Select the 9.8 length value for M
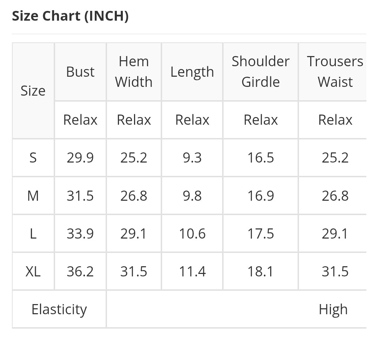This screenshot has height=337, width=379. click(192, 196)
